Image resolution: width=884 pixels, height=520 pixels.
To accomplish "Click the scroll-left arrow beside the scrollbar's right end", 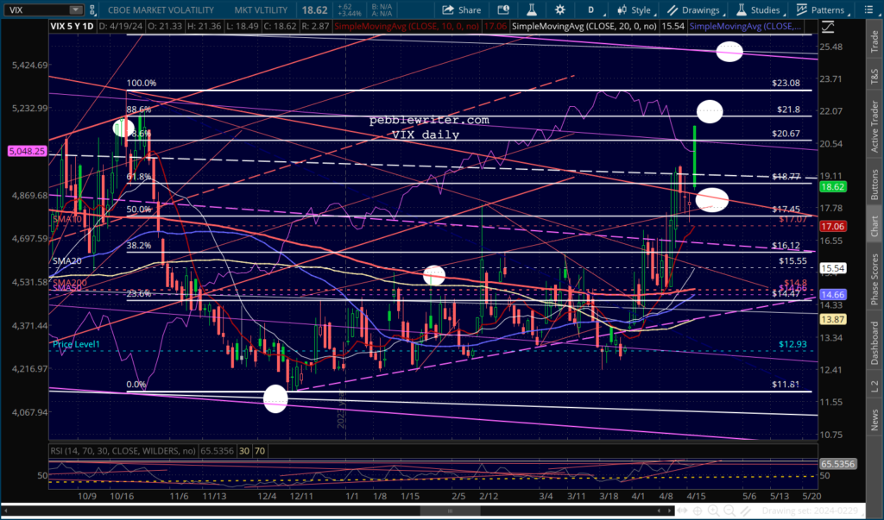I will point(659,511).
